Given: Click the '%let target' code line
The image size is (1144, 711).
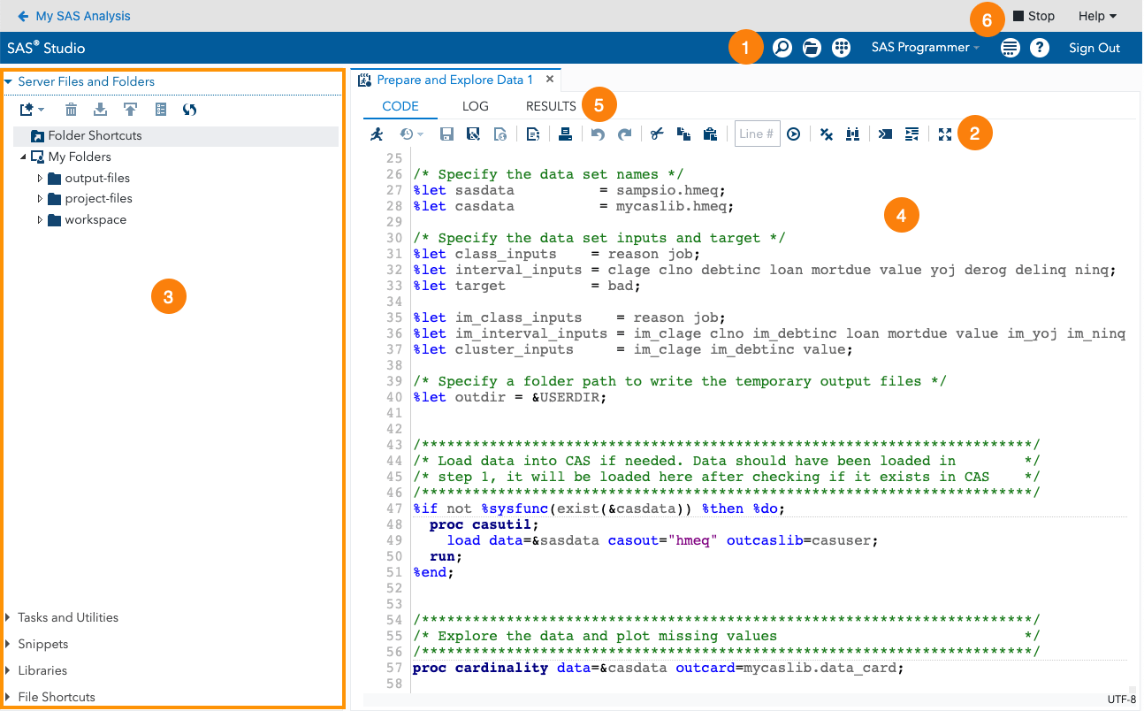Looking at the screenshot, I should click(527, 286).
